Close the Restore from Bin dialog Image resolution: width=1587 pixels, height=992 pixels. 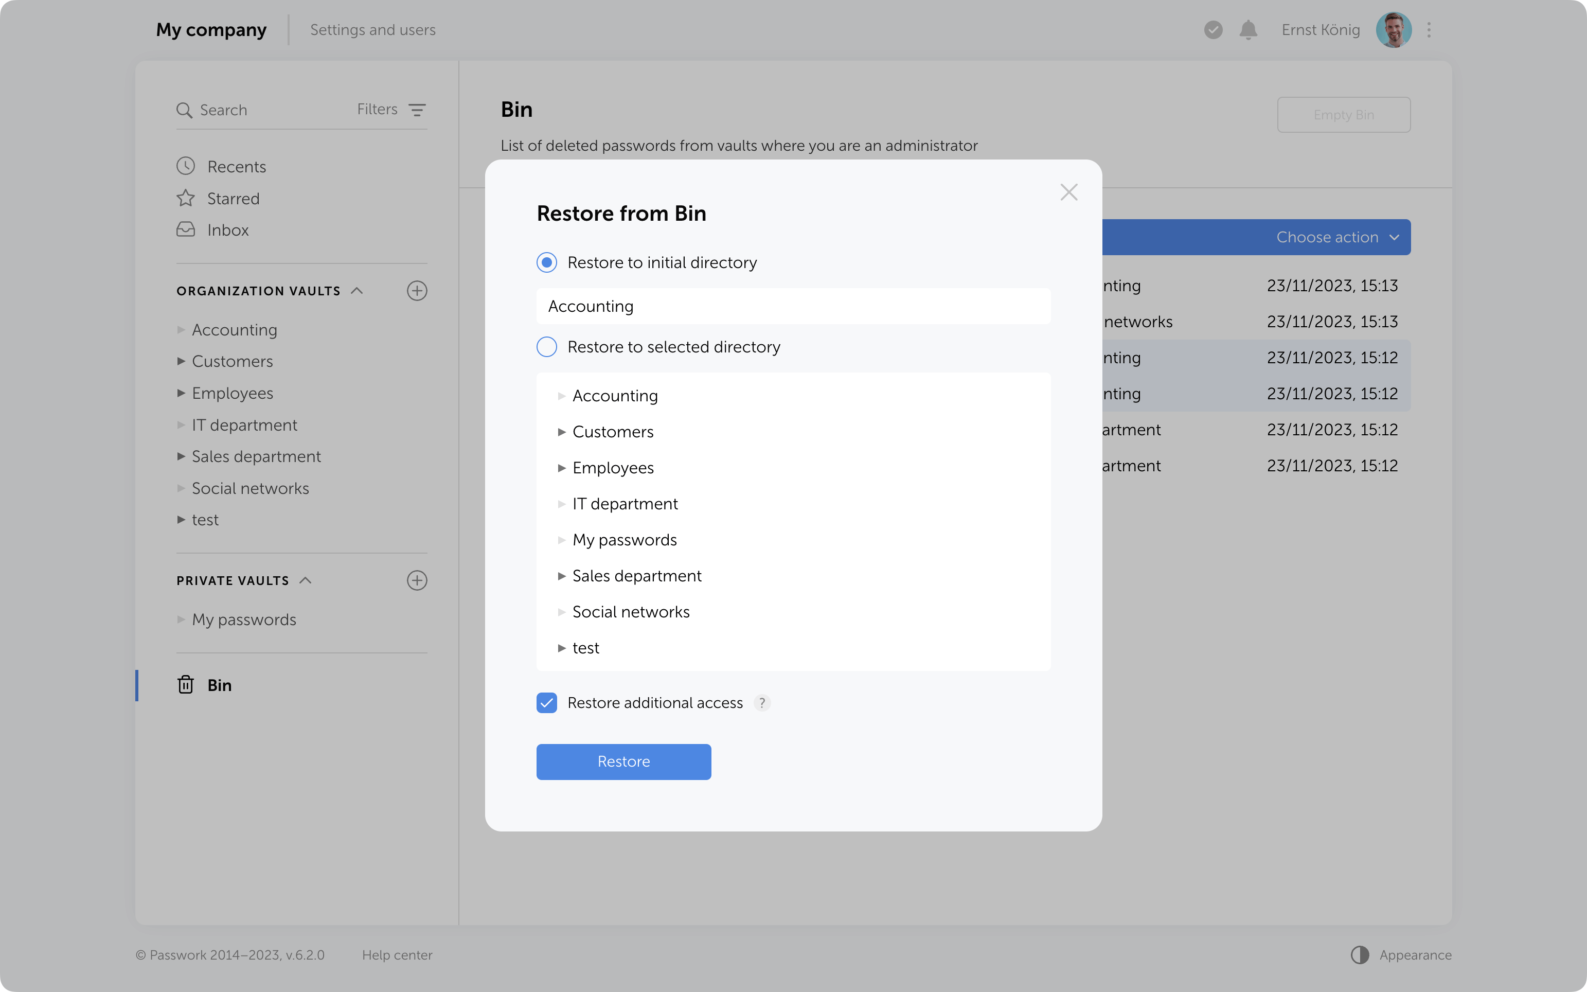1068,192
